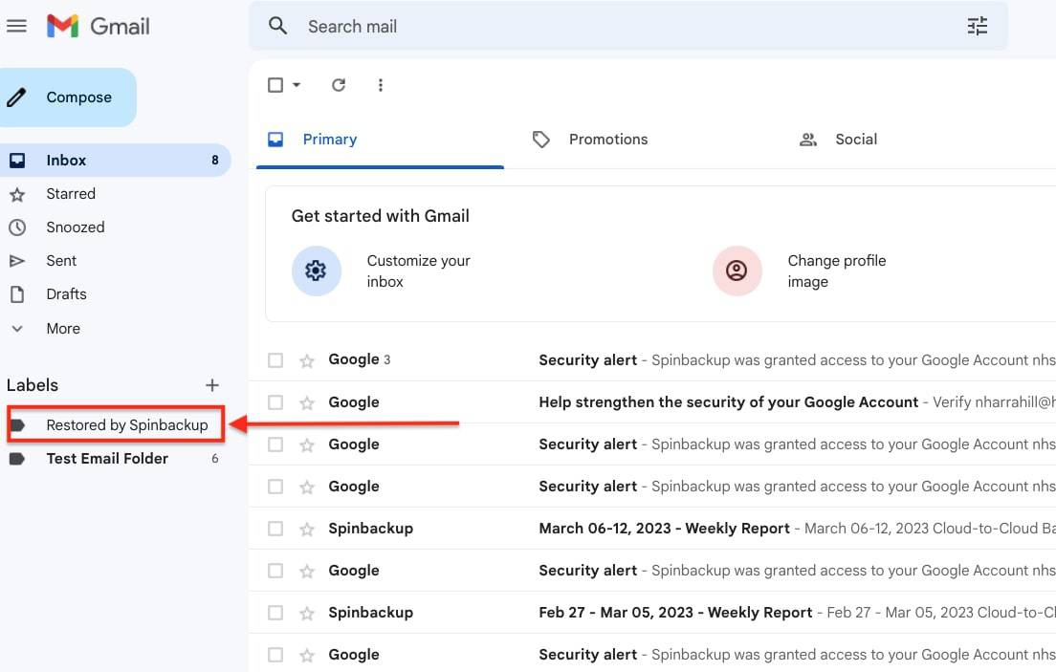Open the main menu hamburger icon
Image resolution: width=1056 pixels, height=672 pixels.
(17, 26)
